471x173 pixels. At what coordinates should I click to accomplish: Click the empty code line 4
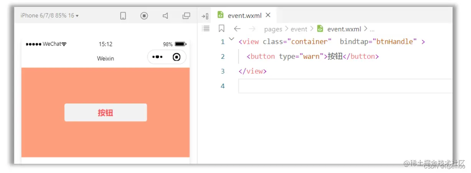pyautogui.click(x=345, y=86)
